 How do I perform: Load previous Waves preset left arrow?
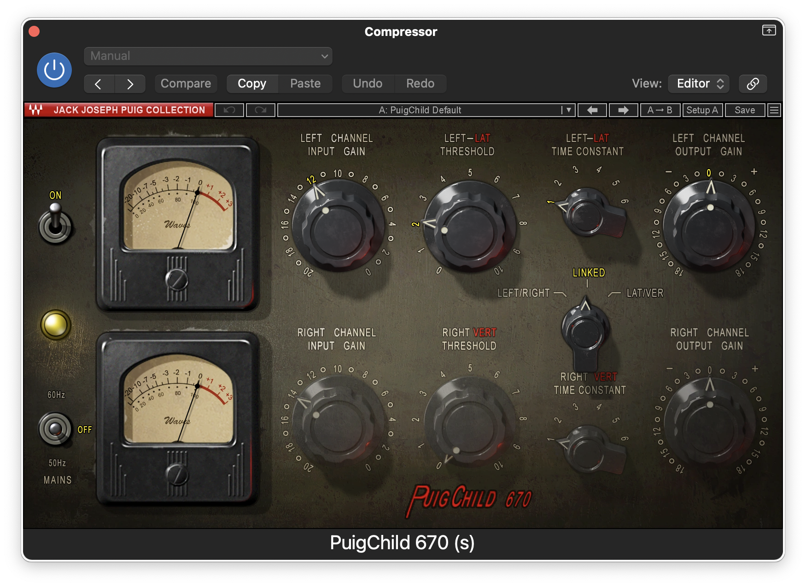[592, 110]
